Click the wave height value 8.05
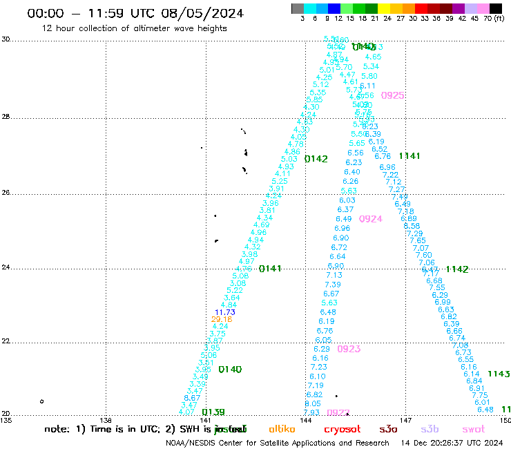This screenshot has height=449, width=511. click(313, 403)
